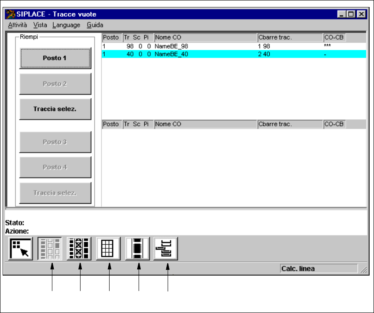Click the enabled Traccia selez. button

coord(55,109)
